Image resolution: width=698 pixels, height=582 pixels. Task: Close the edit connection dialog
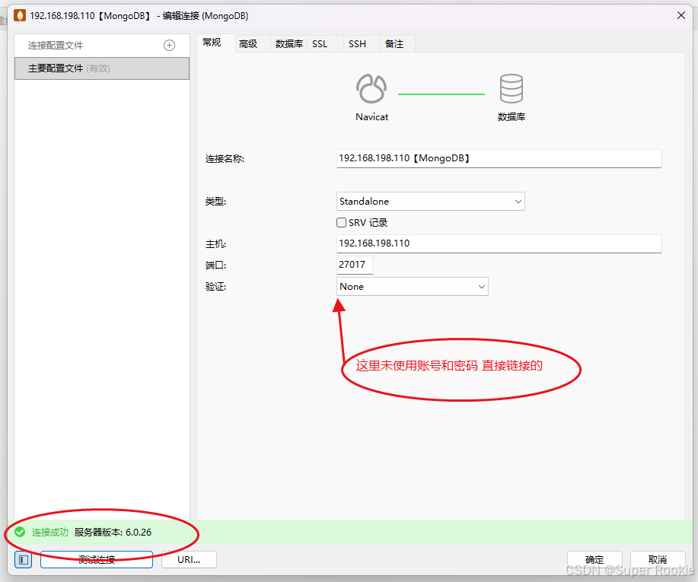(x=681, y=15)
